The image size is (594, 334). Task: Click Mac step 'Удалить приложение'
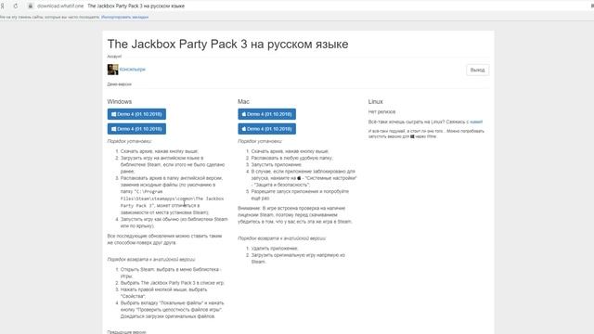[x=275, y=249]
